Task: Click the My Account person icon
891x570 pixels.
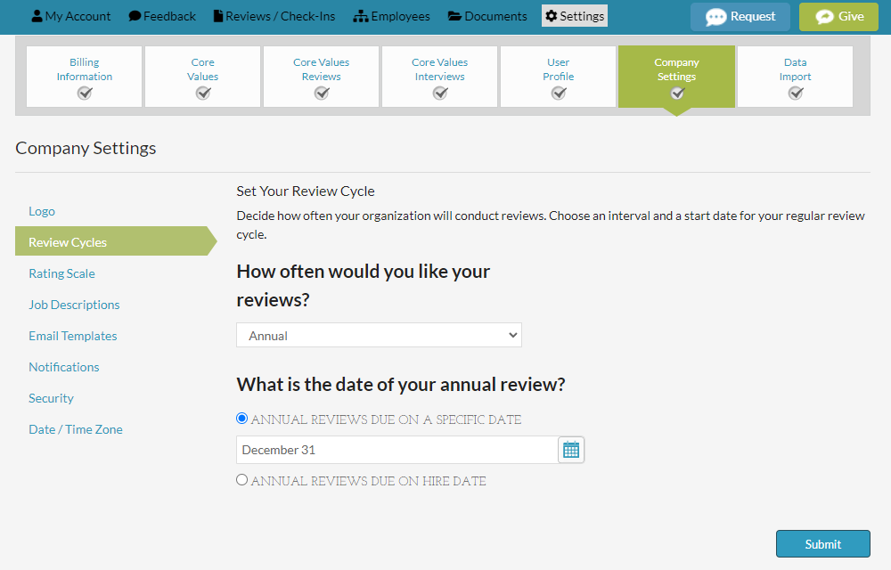Action: click(37, 16)
